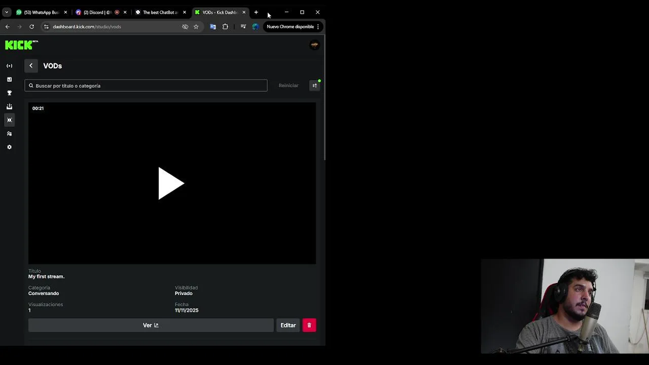Open the Stream (live broadcast) sidebar icon

click(x=9, y=66)
